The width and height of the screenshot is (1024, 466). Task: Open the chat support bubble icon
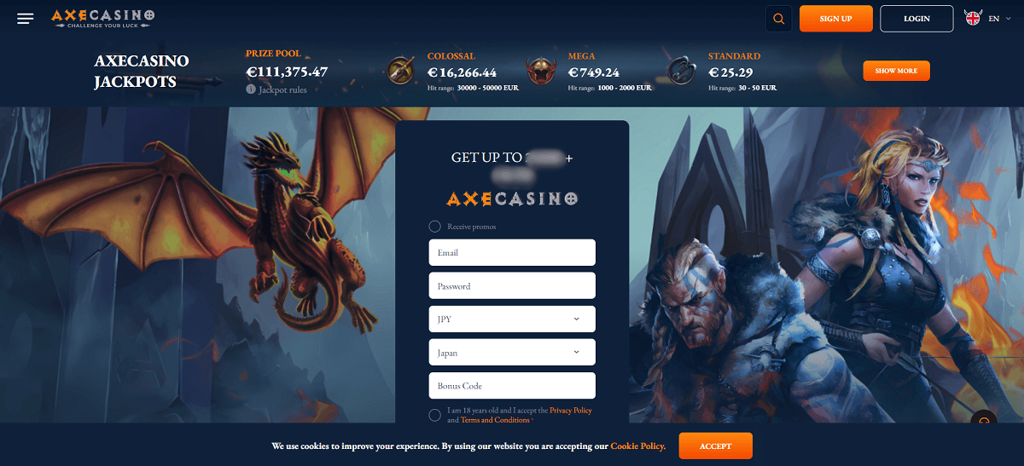pos(985,423)
